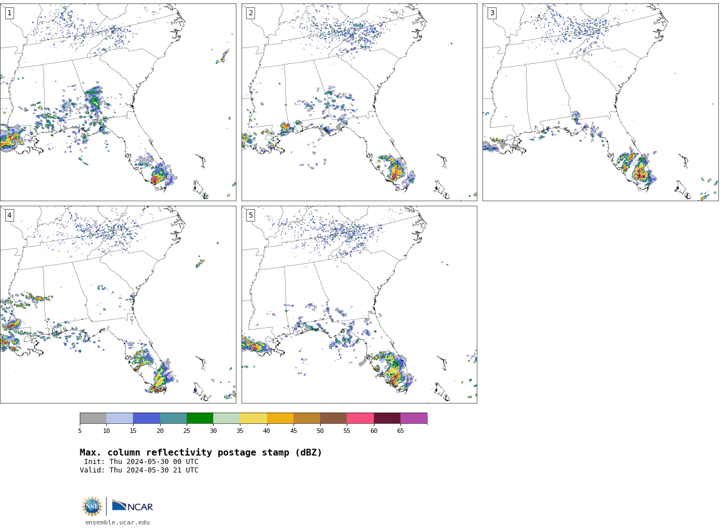Select the tan 45-50 dBZ swatch

(x=307, y=418)
